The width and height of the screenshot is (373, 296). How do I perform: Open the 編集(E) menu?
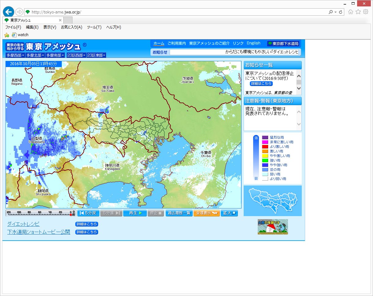pos(32,27)
